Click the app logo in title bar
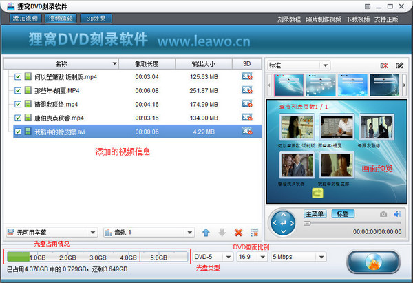The height and width of the screenshot is (283, 413). pos(11,6)
